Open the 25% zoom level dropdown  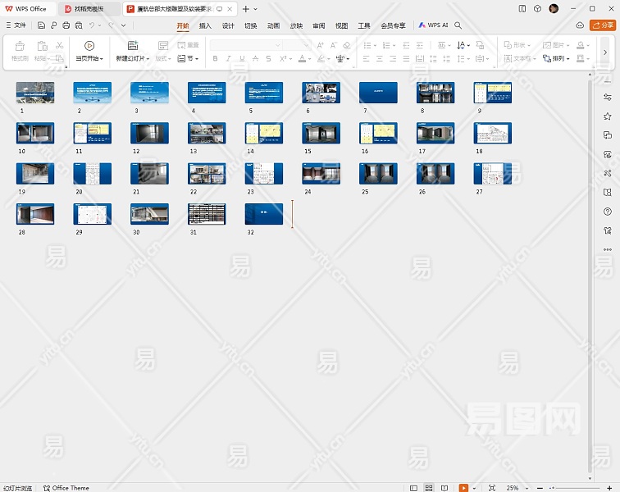[x=515, y=488]
